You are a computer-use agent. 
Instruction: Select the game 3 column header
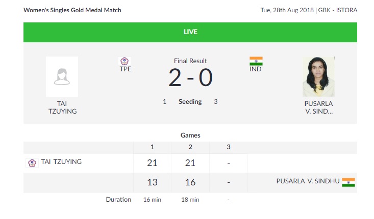(x=229, y=147)
